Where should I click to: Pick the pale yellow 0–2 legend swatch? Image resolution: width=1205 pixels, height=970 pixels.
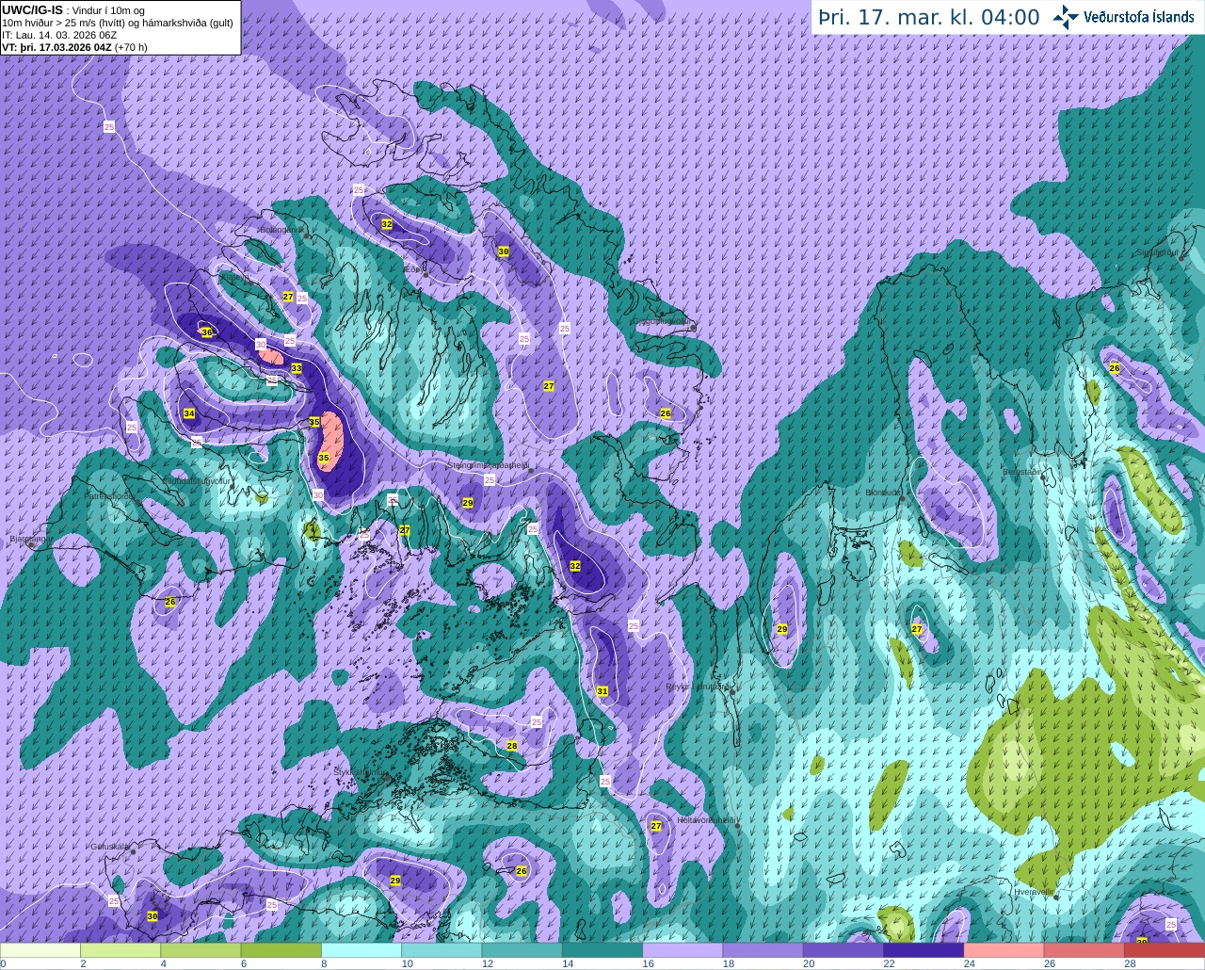(40, 950)
